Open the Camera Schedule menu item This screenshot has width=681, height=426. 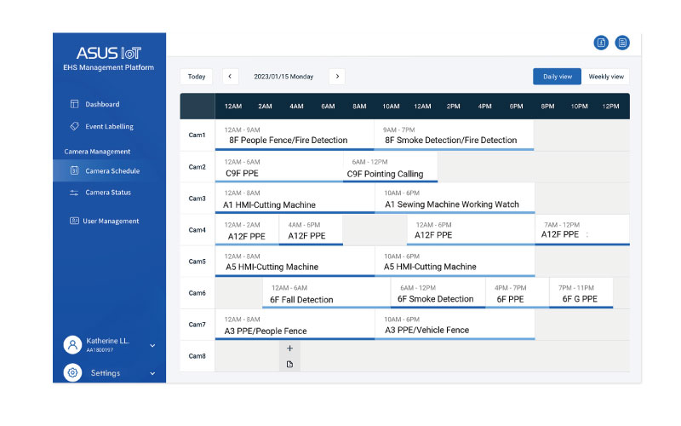112,170
